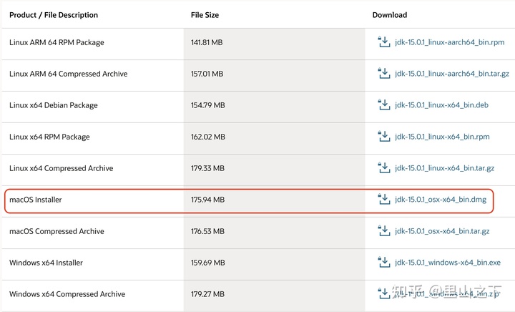Select 'Linux ARM 64 Compressed Archive' text
This screenshot has width=515, height=312.
point(69,74)
